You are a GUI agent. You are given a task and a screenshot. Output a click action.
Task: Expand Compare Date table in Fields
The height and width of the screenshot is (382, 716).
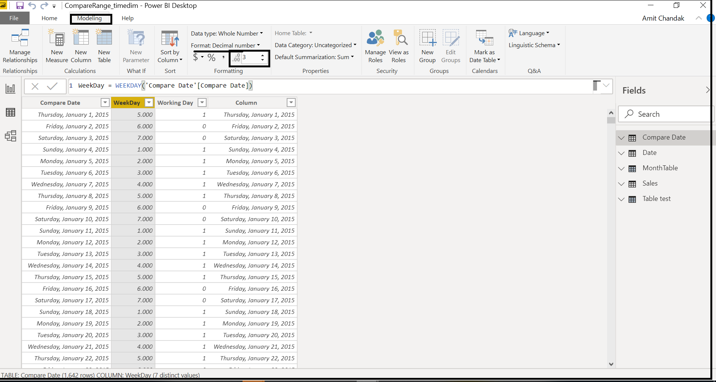[621, 138]
